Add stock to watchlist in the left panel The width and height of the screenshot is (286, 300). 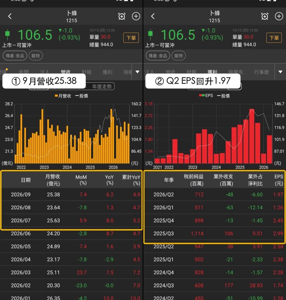(136, 16)
